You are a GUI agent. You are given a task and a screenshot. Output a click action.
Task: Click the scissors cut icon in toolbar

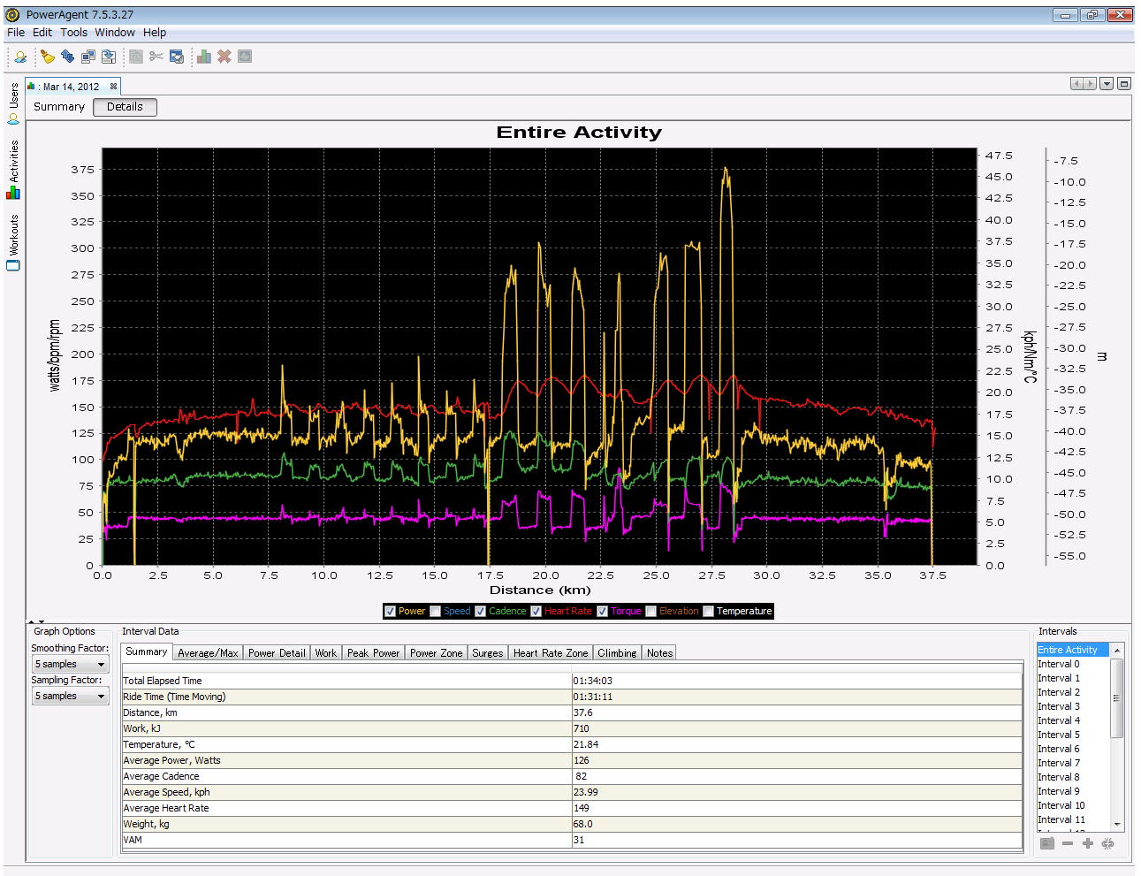[x=156, y=57]
